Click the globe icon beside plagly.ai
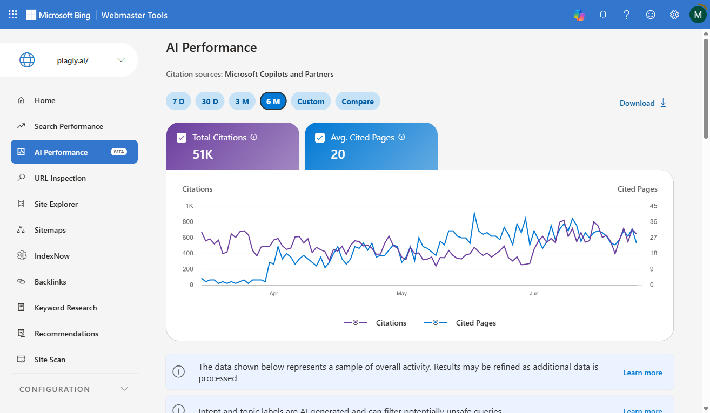The image size is (710, 413). [x=27, y=60]
